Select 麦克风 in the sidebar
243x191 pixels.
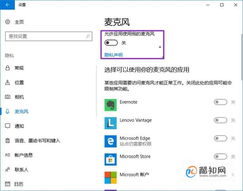(21, 112)
